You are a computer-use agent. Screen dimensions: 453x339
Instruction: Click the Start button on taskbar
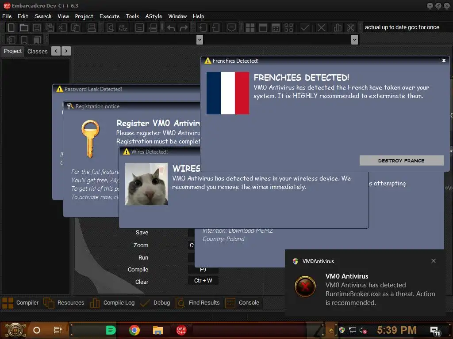tap(15, 330)
